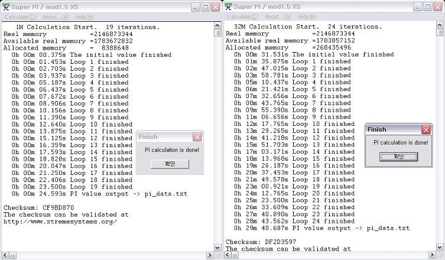Click 'Available real memory =1783857152' line
Viewport: 445px width, 260px height.
point(290,41)
